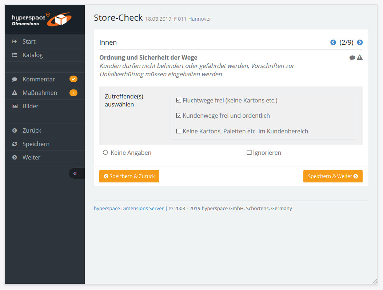Click the resize grip in the window corner

coord(375,281)
